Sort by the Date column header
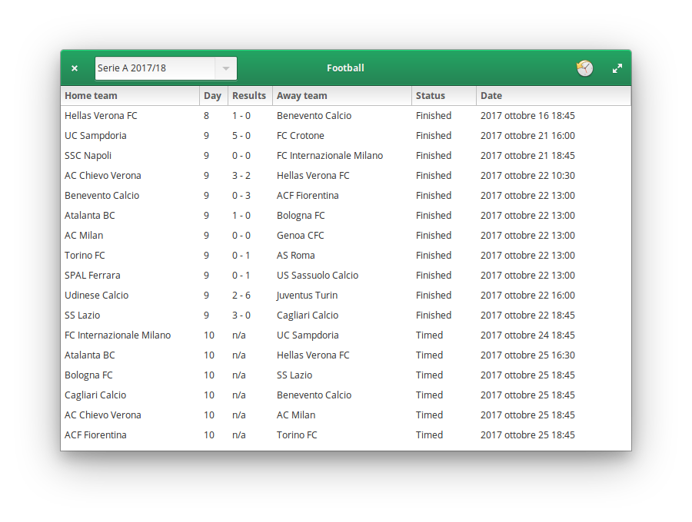 [x=554, y=96]
